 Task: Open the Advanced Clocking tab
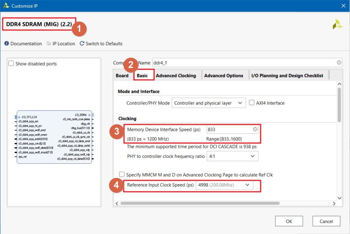pyautogui.click(x=176, y=75)
